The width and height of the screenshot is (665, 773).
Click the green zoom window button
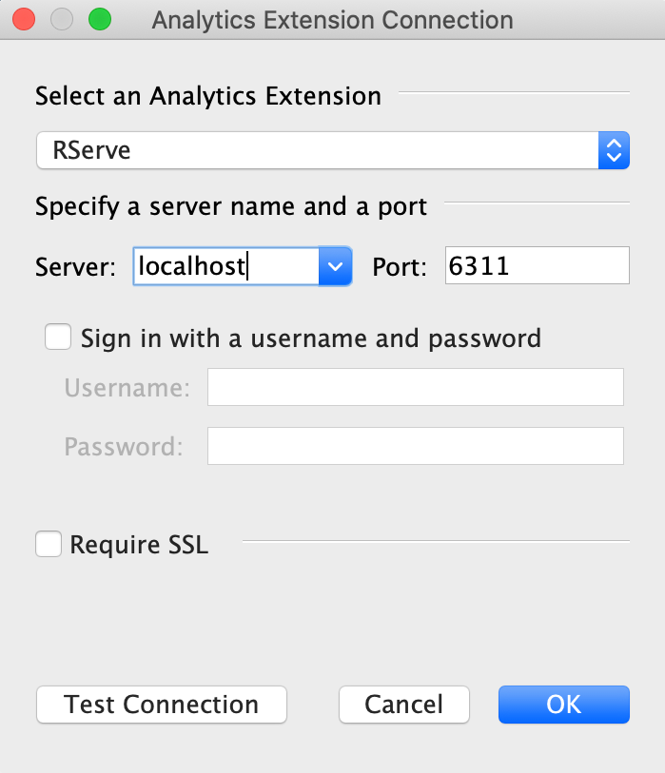[x=99, y=19]
